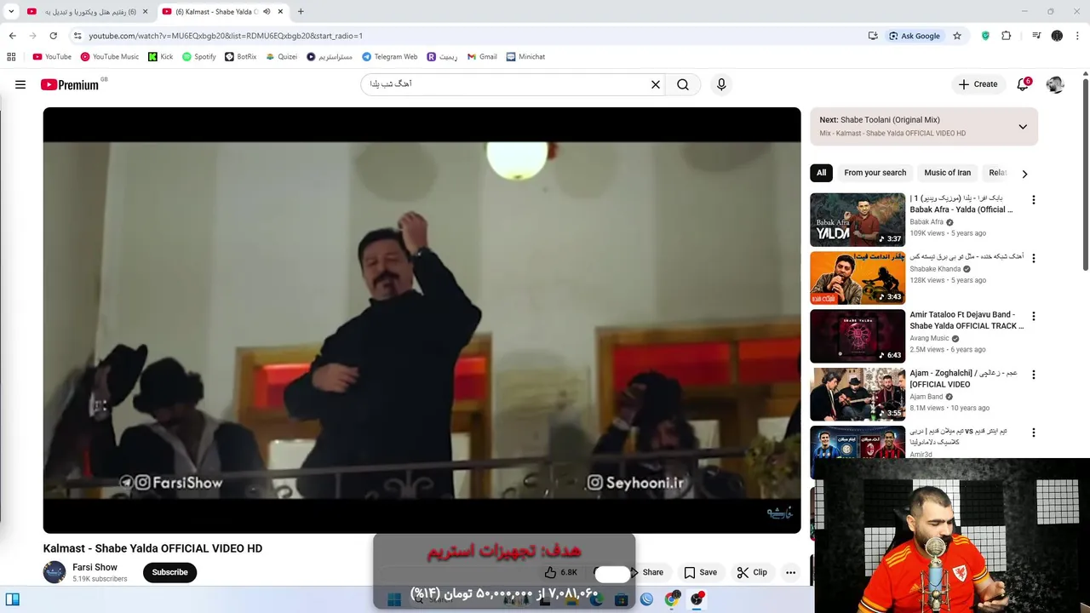Clear the search box with X
The height and width of the screenshot is (613, 1090).
tap(656, 84)
